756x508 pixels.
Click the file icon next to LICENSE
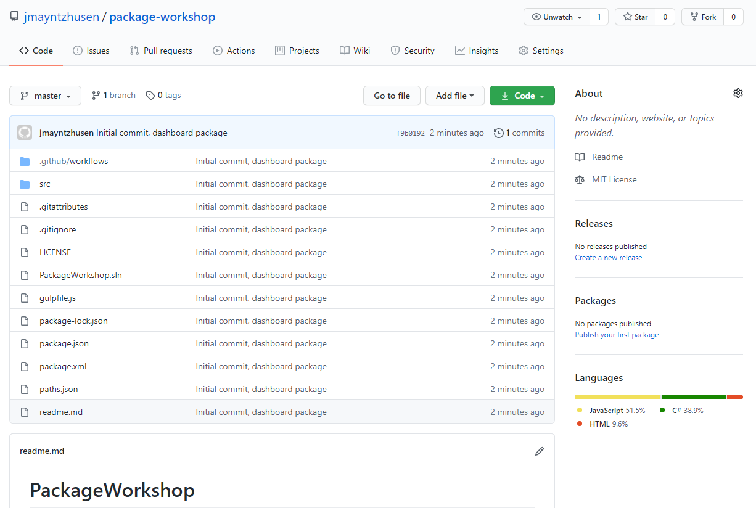click(25, 253)
